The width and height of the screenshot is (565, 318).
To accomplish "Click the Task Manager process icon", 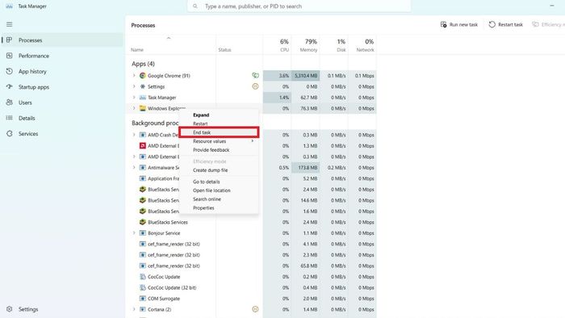I will click(143, 97).
